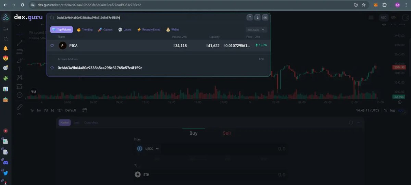This screenshot has height=185, width=411.
Task: Open the bar chart icon in sidebar
Action: tap(5, 89)
